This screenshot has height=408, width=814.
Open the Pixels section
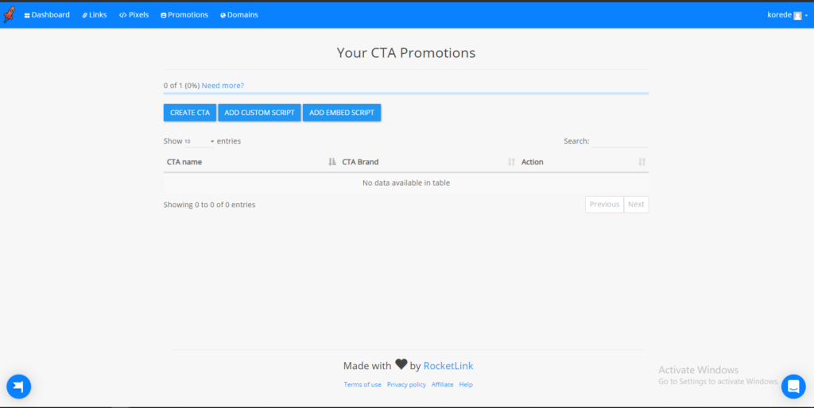(134, 15)
